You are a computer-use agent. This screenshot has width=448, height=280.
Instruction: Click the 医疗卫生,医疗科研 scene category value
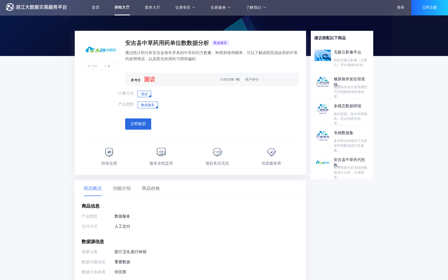click(x=130, y=252)
